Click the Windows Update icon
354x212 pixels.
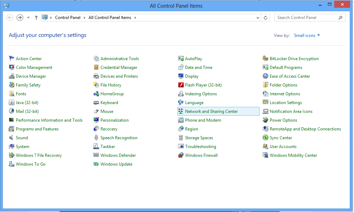[96, 164]
